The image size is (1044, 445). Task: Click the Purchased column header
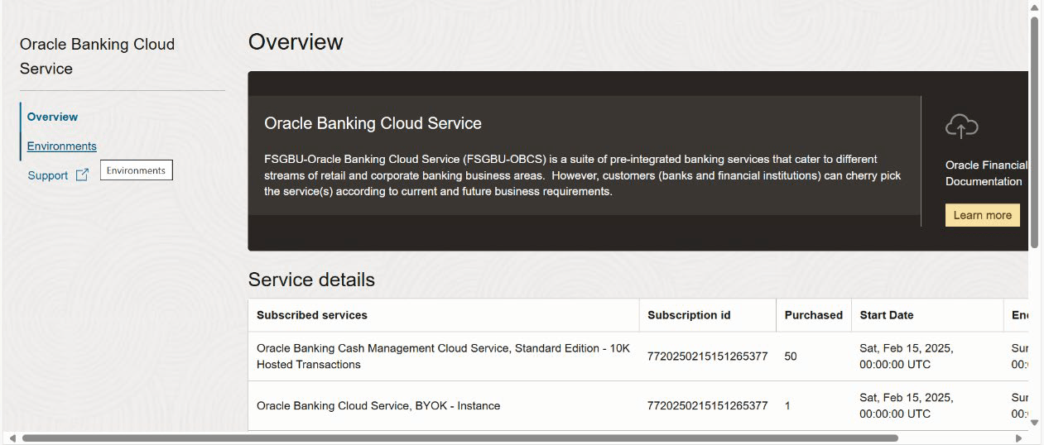tap(813, 315)
